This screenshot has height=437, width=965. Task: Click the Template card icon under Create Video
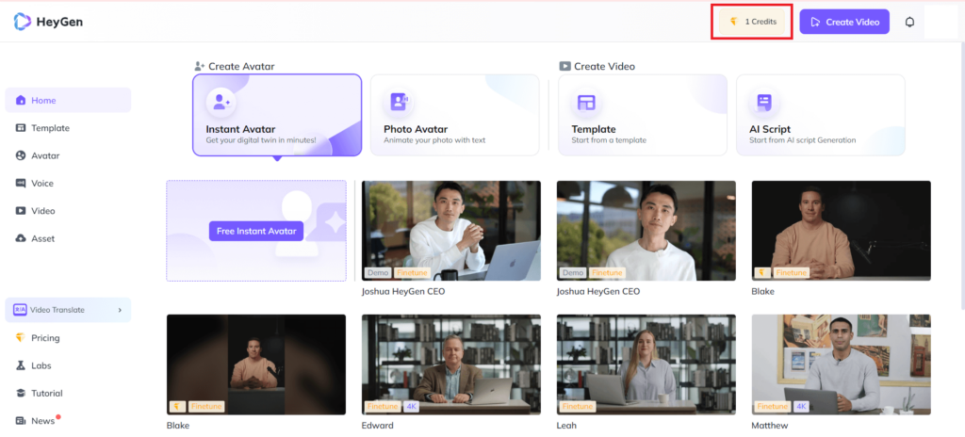[586, 102]
